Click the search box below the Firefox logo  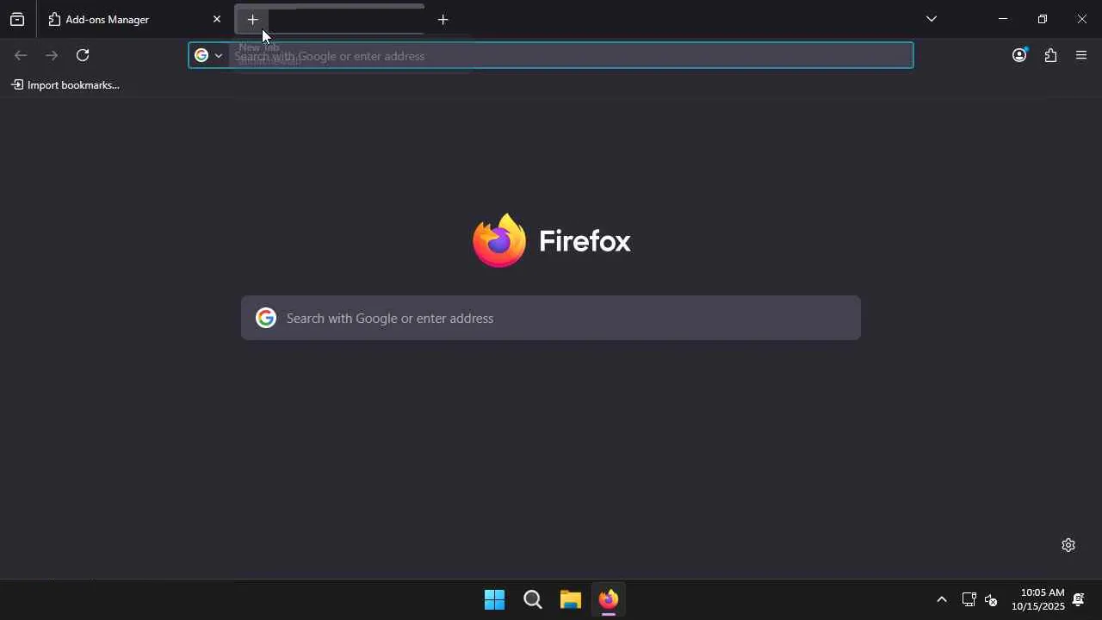551,319
